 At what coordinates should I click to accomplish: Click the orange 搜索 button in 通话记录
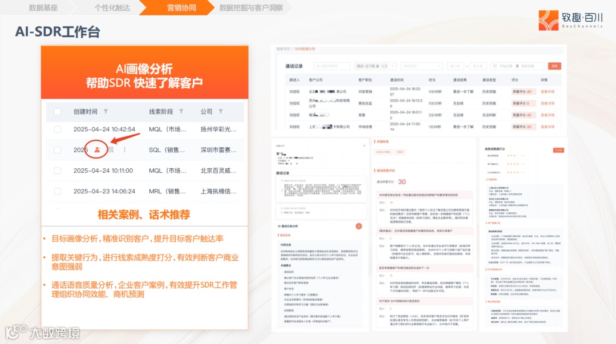tap(554, 66)
